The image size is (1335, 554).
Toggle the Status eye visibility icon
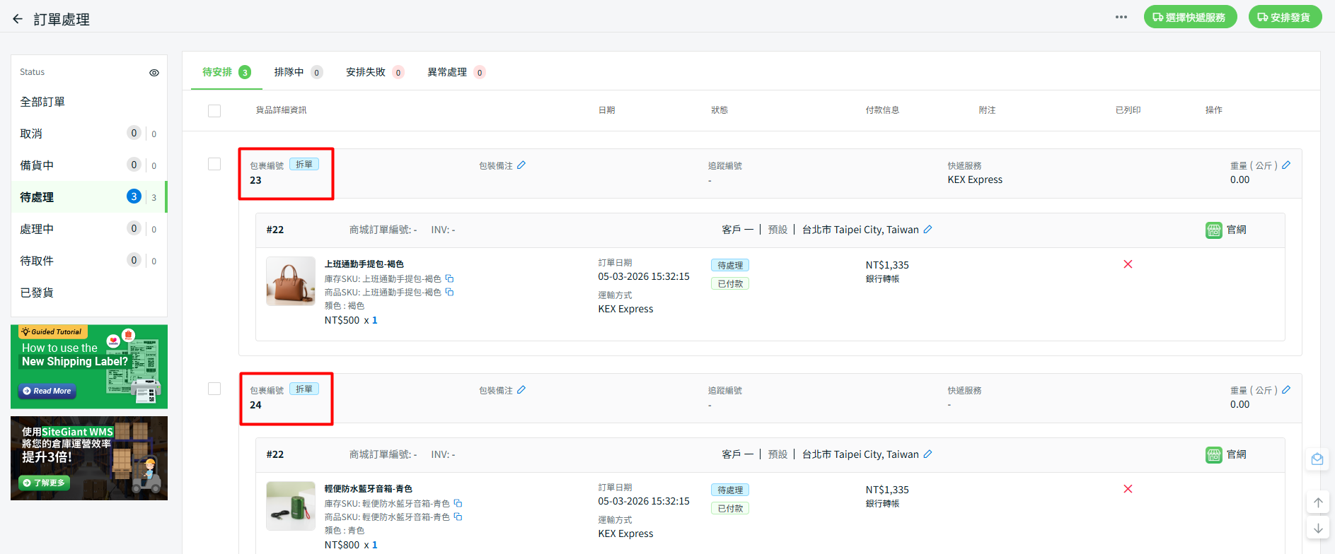pos(154,73)
